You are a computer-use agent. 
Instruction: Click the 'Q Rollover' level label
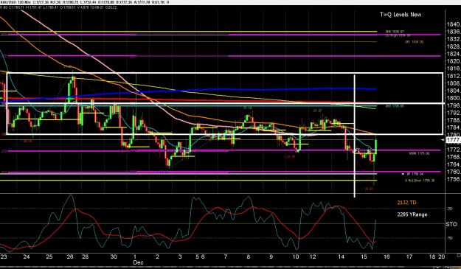point(420,181)
